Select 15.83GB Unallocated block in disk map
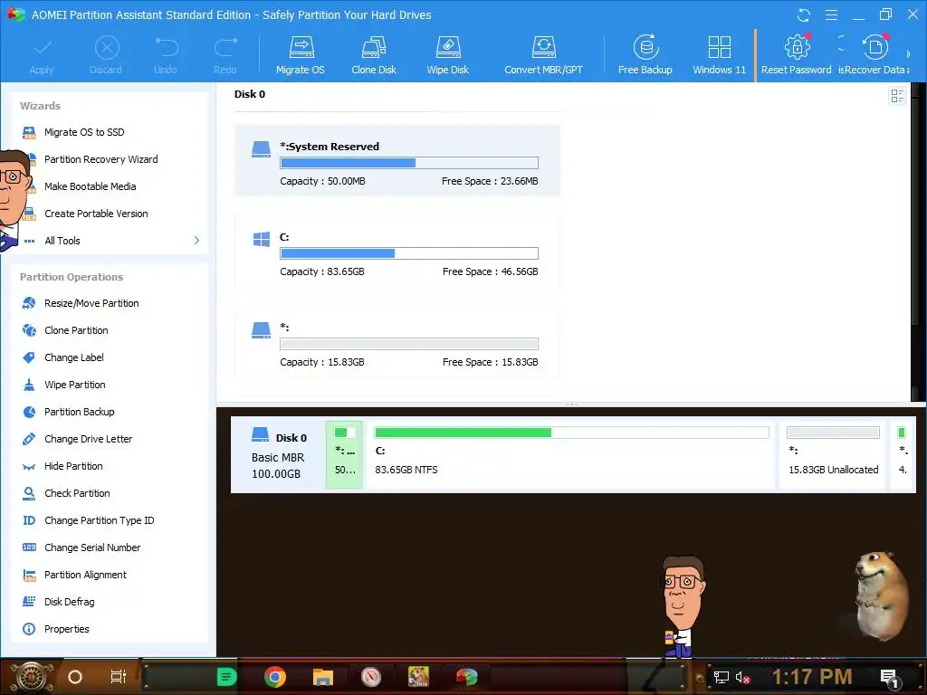Screen dimensions: 927x695 click(x=833, y=454)
